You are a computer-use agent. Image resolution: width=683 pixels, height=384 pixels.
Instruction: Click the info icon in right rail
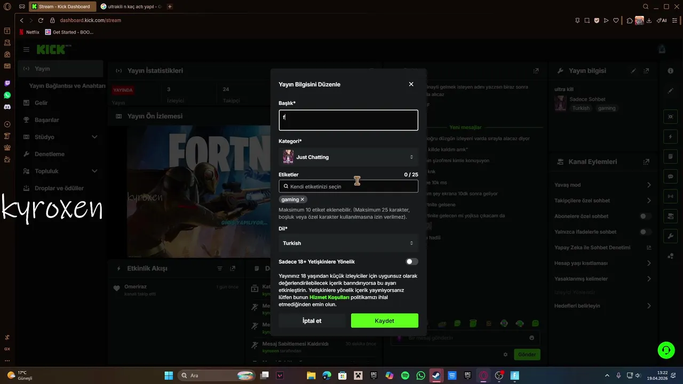point(671,71)
